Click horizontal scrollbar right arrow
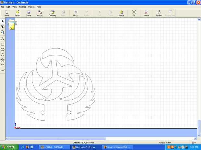This screenshot has width=201, height=150. pyautogui.click(x=195, y=138)
